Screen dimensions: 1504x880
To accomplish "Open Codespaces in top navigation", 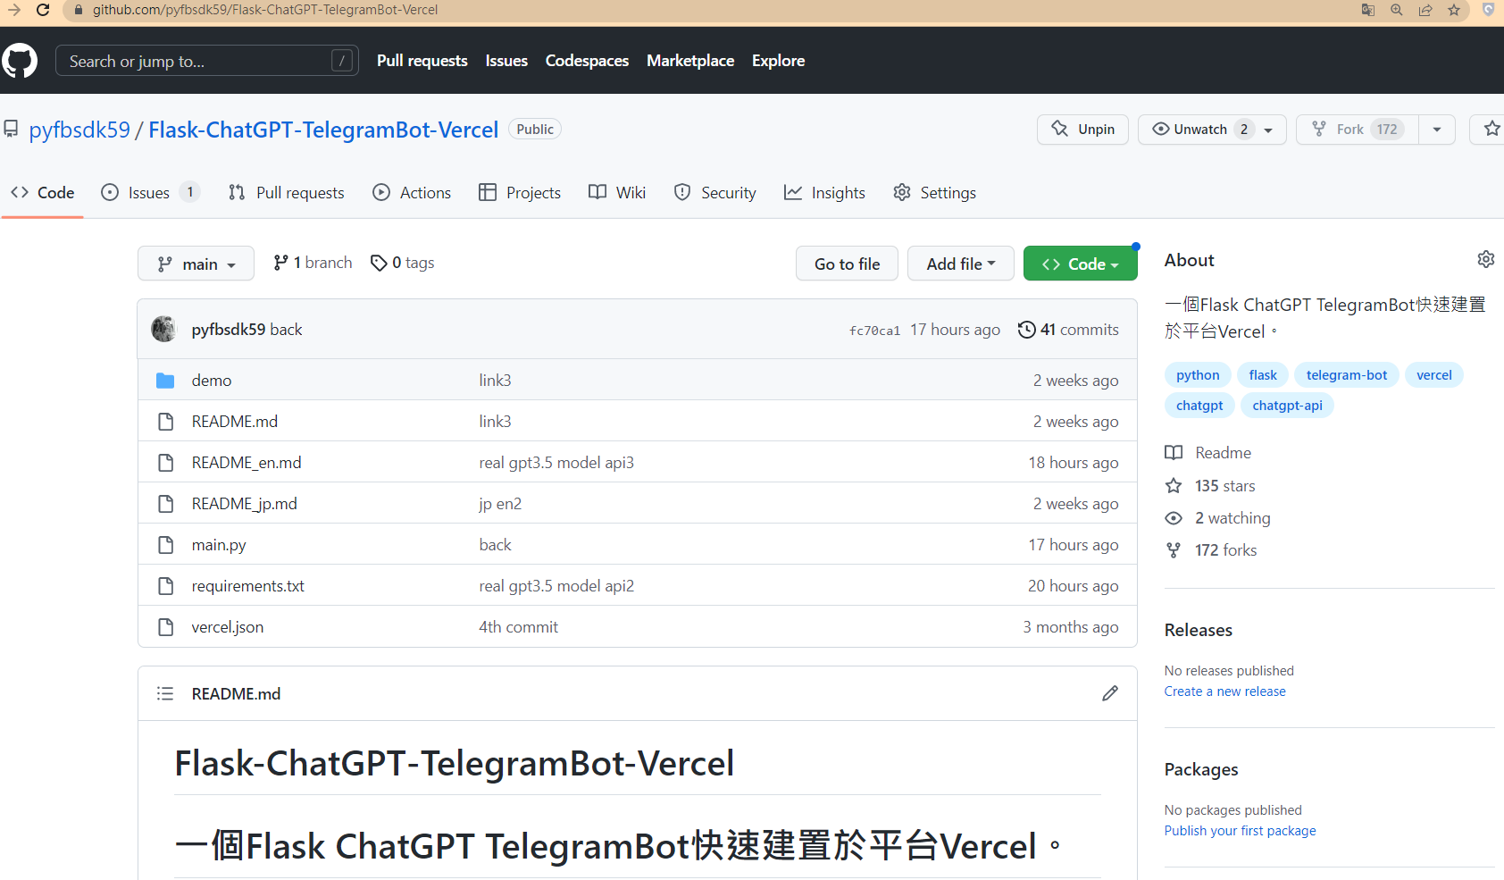I will (587, 61).
